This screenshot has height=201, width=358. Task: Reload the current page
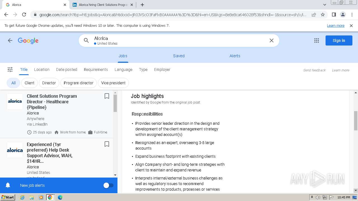[24, 15]
